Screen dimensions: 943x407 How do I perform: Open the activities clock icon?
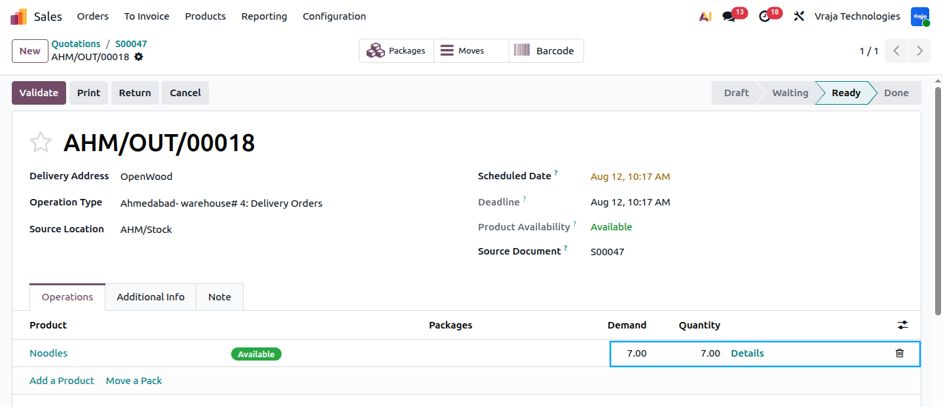pos(765,16)
